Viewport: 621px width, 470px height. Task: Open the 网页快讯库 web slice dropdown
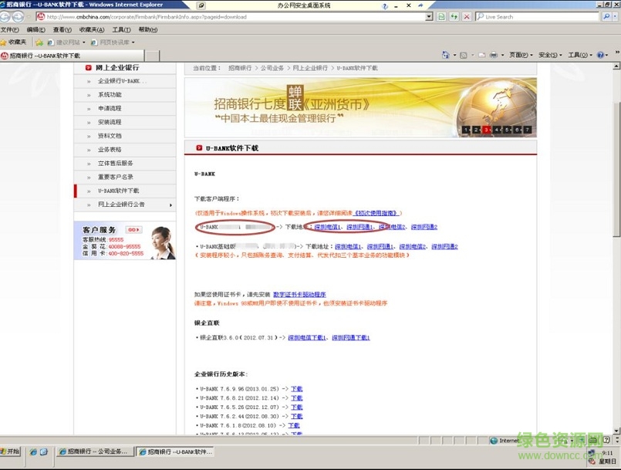click(x=113, y=42)
